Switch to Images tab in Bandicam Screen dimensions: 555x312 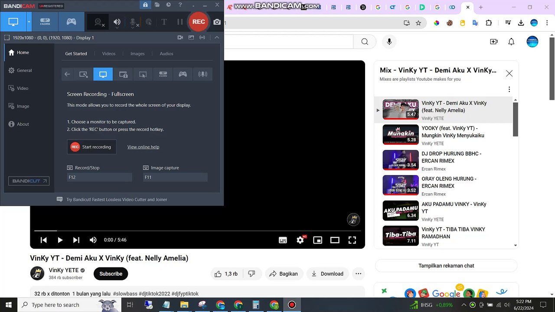[x=137, y=54]
